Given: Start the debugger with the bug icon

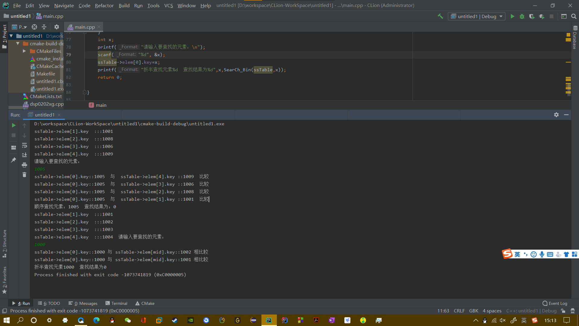Looking at the screenshot, I should point(522,16).
